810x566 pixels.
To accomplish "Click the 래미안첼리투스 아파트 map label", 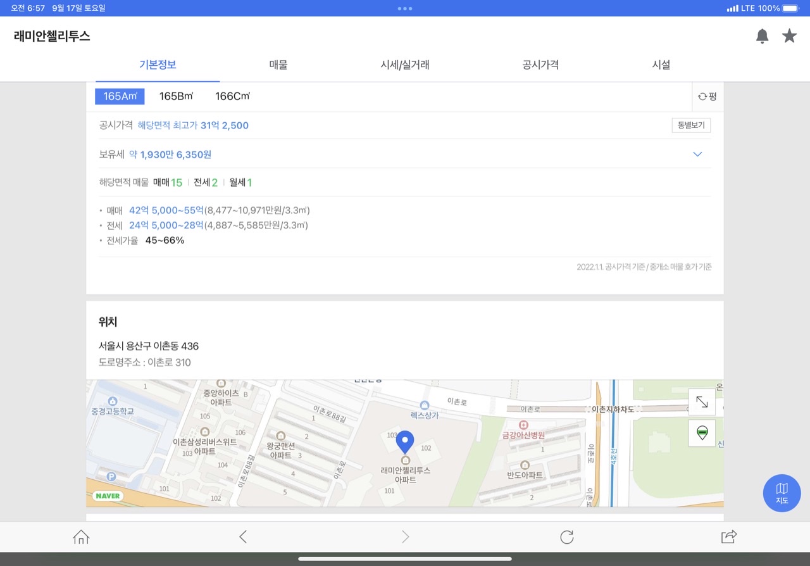I will (405, 475).
